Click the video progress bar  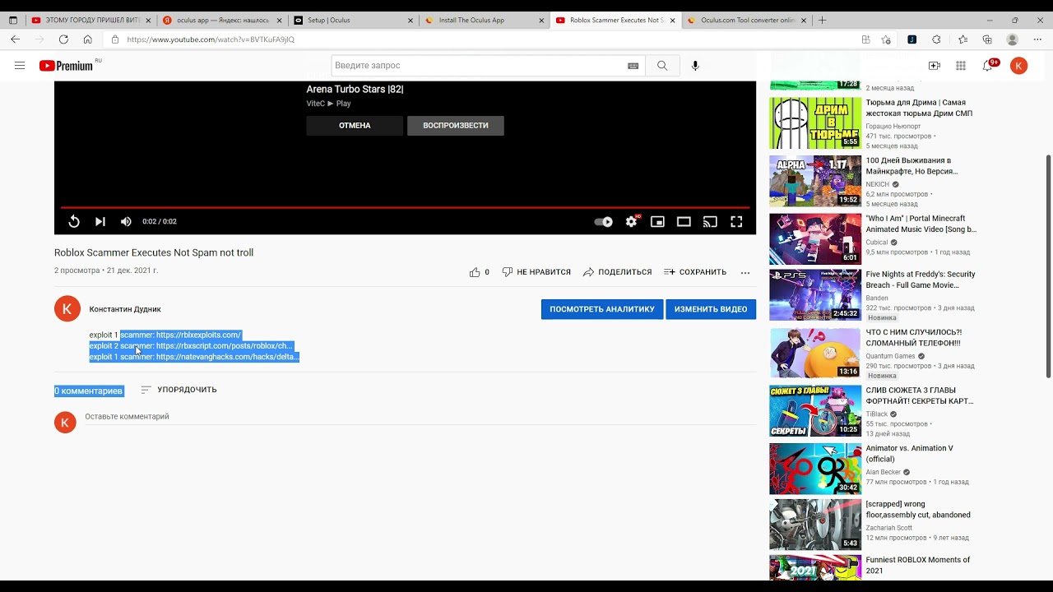(x=405, y=207)
